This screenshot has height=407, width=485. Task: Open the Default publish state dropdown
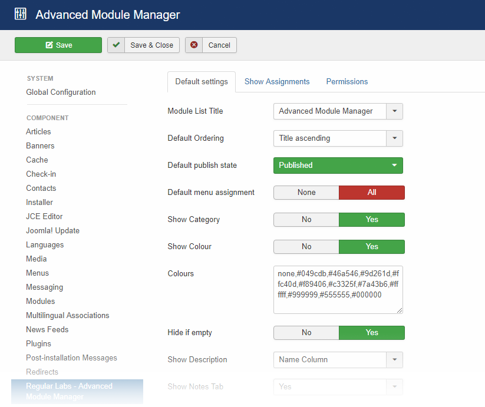click(338, 166)
